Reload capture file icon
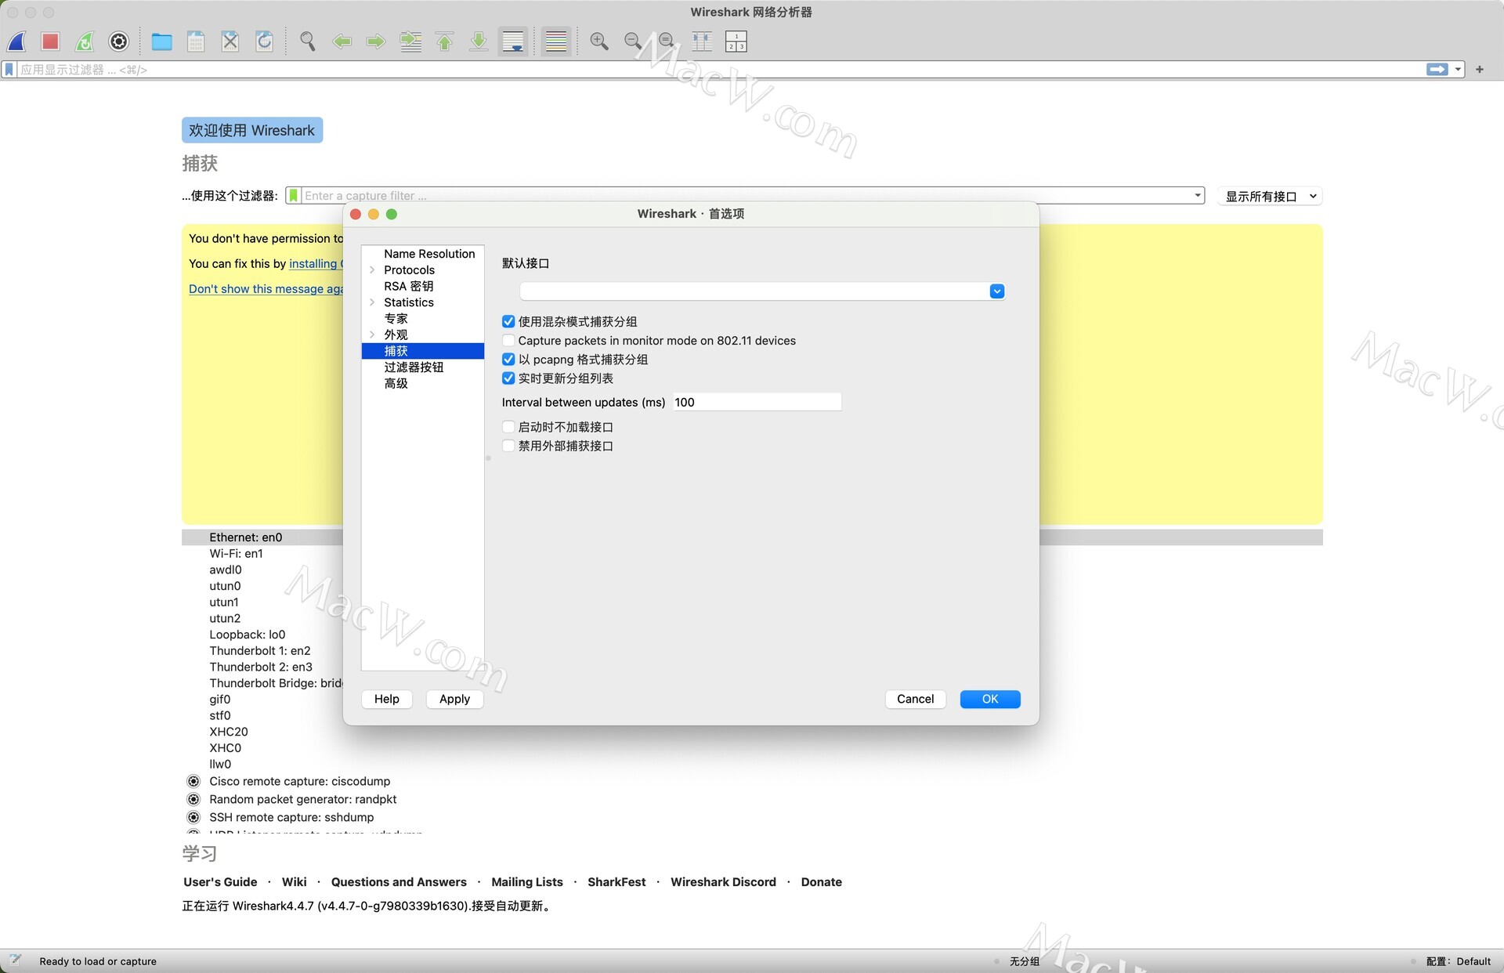This screenshot has height=973, width=1504. click(x=265, y=42)
